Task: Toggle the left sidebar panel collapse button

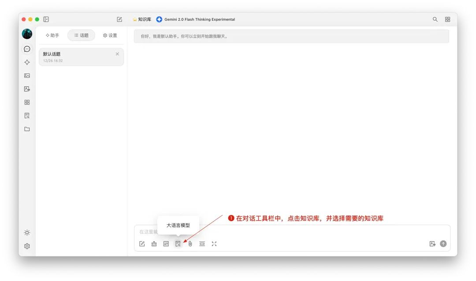Action: (46, 19)
